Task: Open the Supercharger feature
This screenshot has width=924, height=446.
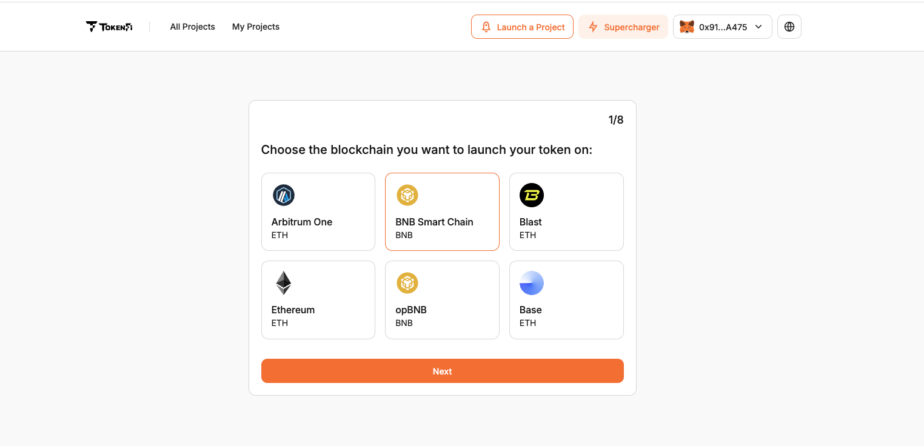Action: point(623,27)
